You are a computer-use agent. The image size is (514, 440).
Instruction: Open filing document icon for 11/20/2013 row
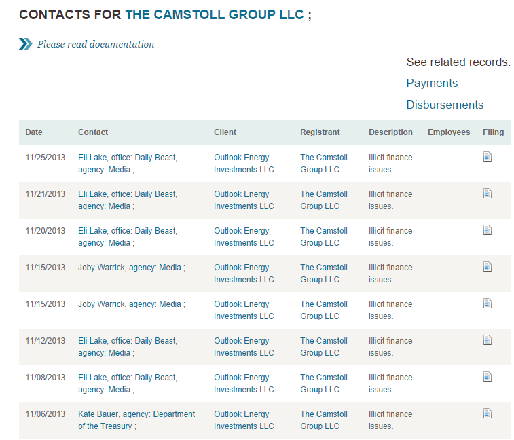(488, 230)
